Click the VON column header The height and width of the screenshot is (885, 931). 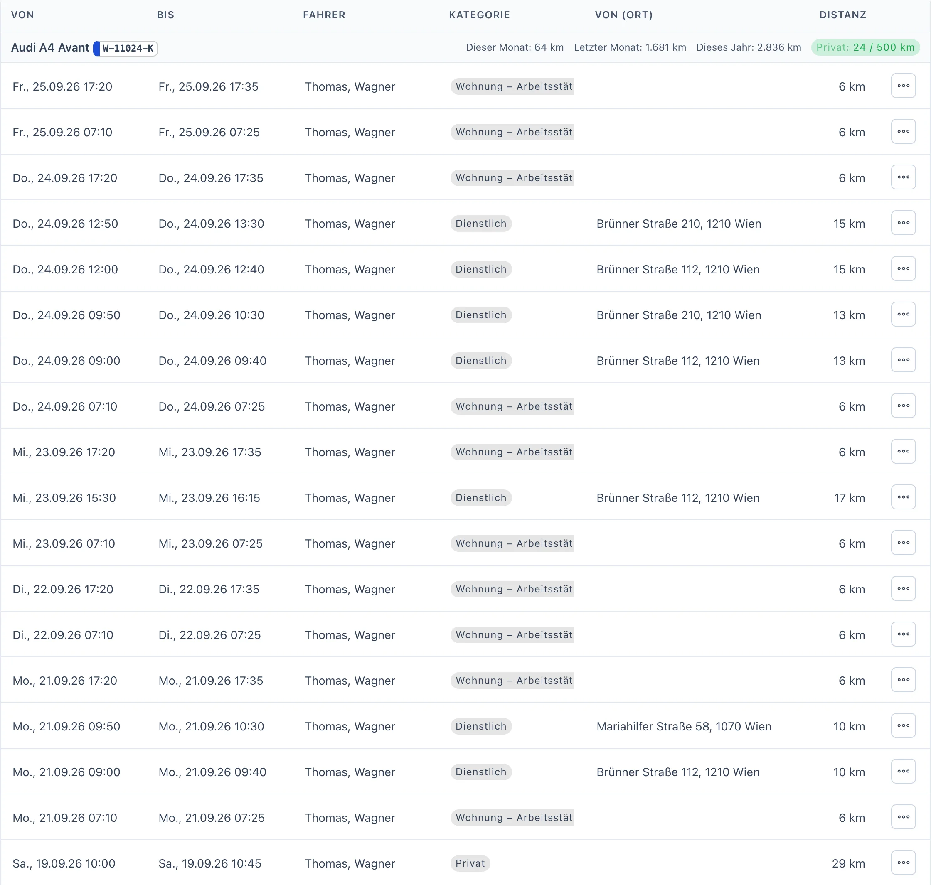(22, 15)
